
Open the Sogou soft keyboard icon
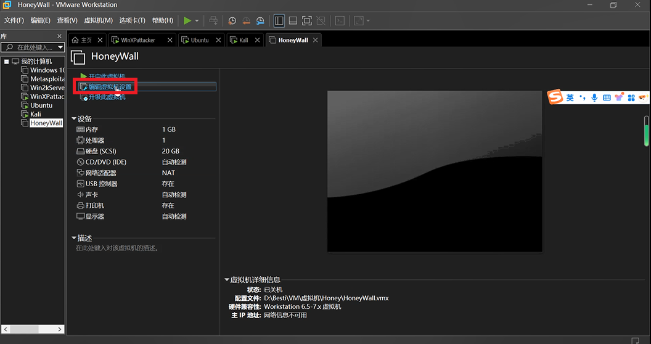pos(607,97)
